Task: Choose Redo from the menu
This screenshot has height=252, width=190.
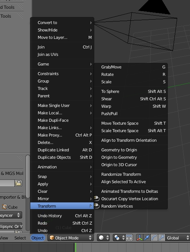Action: [62, 223]
